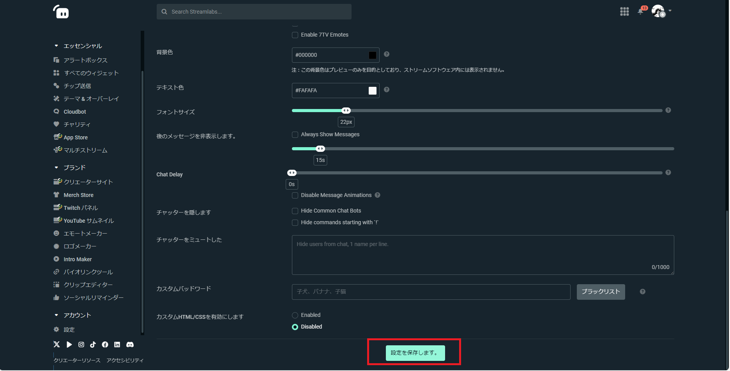
Task: Check Hide Common Chat Bots
Action: point(295,211)
